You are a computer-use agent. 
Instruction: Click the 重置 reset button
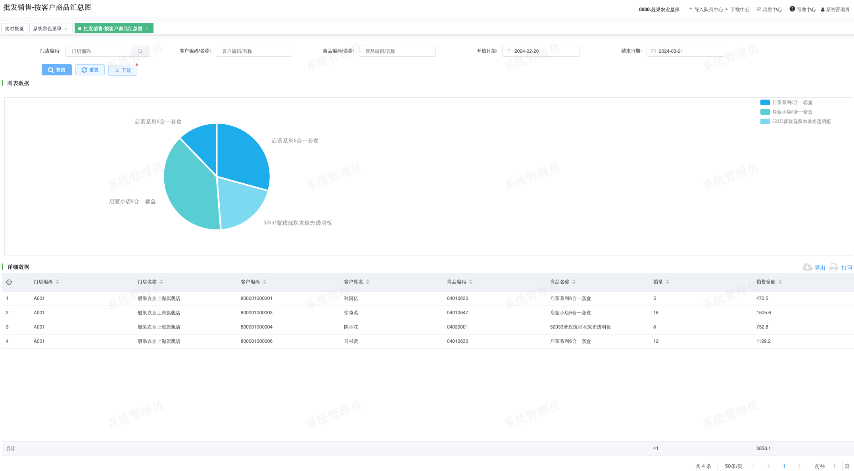90,70
